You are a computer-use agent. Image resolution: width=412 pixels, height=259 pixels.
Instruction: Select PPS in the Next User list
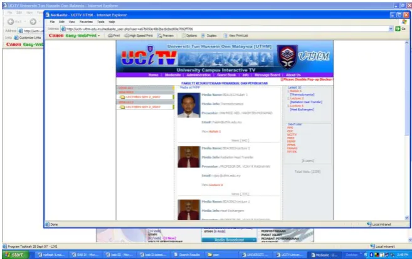pyautogui.click(x=290, y=128)
